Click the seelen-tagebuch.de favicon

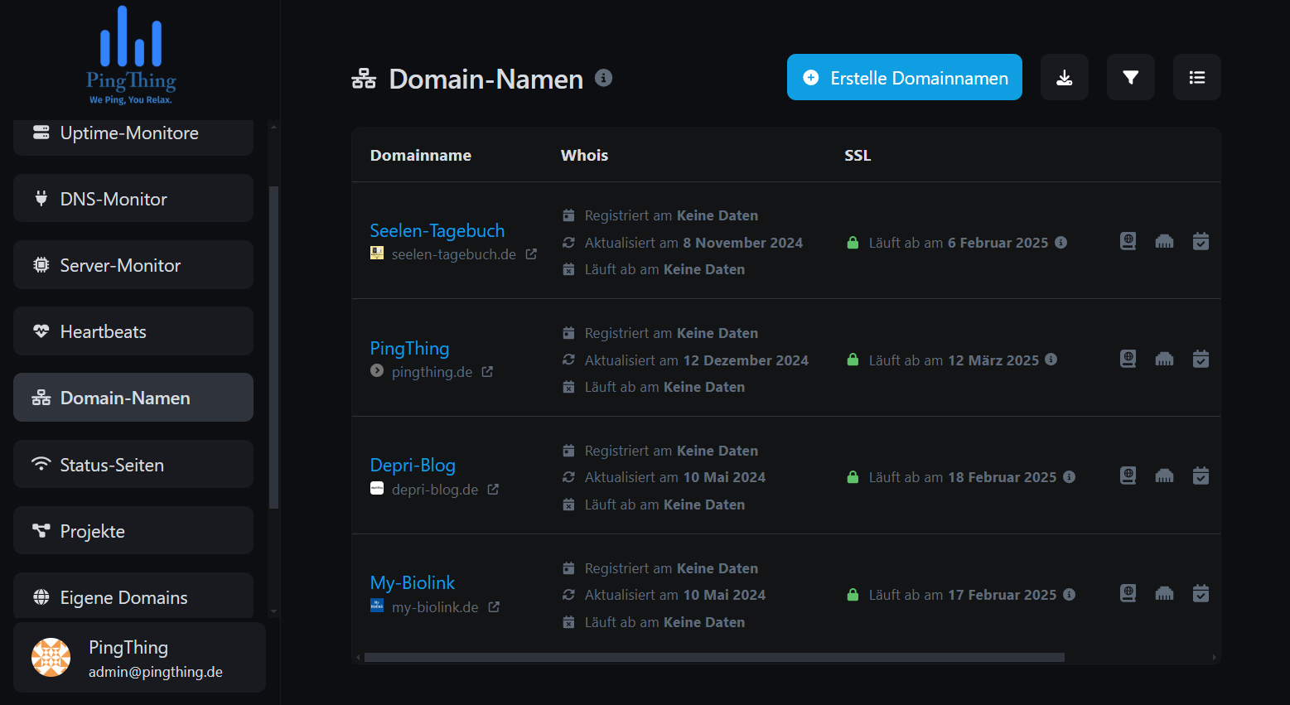pyautogui.click(x=377, y=254)
